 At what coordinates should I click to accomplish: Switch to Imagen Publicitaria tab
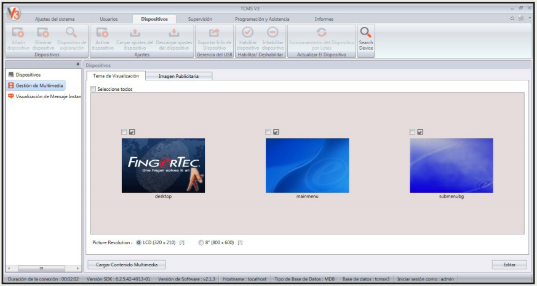(x=178, y=76)
